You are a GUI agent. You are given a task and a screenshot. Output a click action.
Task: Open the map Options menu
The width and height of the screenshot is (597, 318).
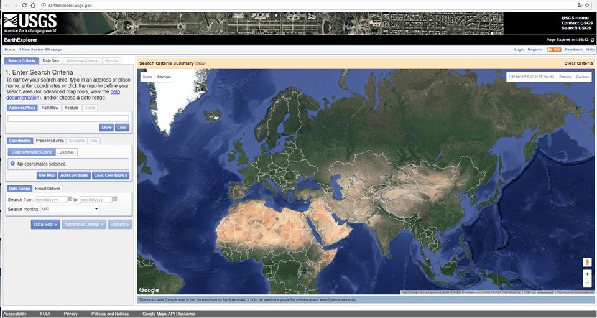pyautogui.click(x=565, y=77)
